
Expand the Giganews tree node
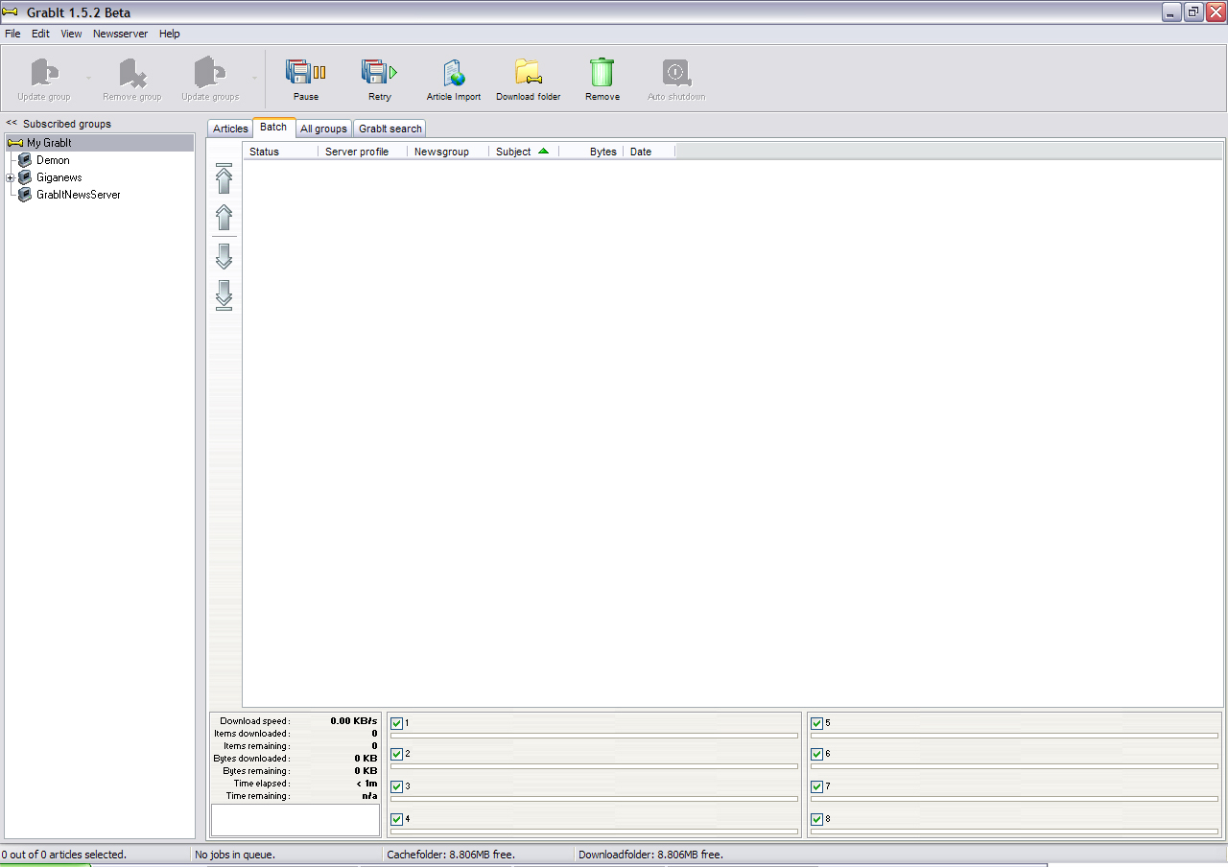(x=10, y=178)
